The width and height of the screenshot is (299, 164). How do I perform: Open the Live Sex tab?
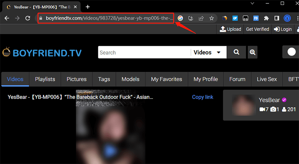coord(267,79)
